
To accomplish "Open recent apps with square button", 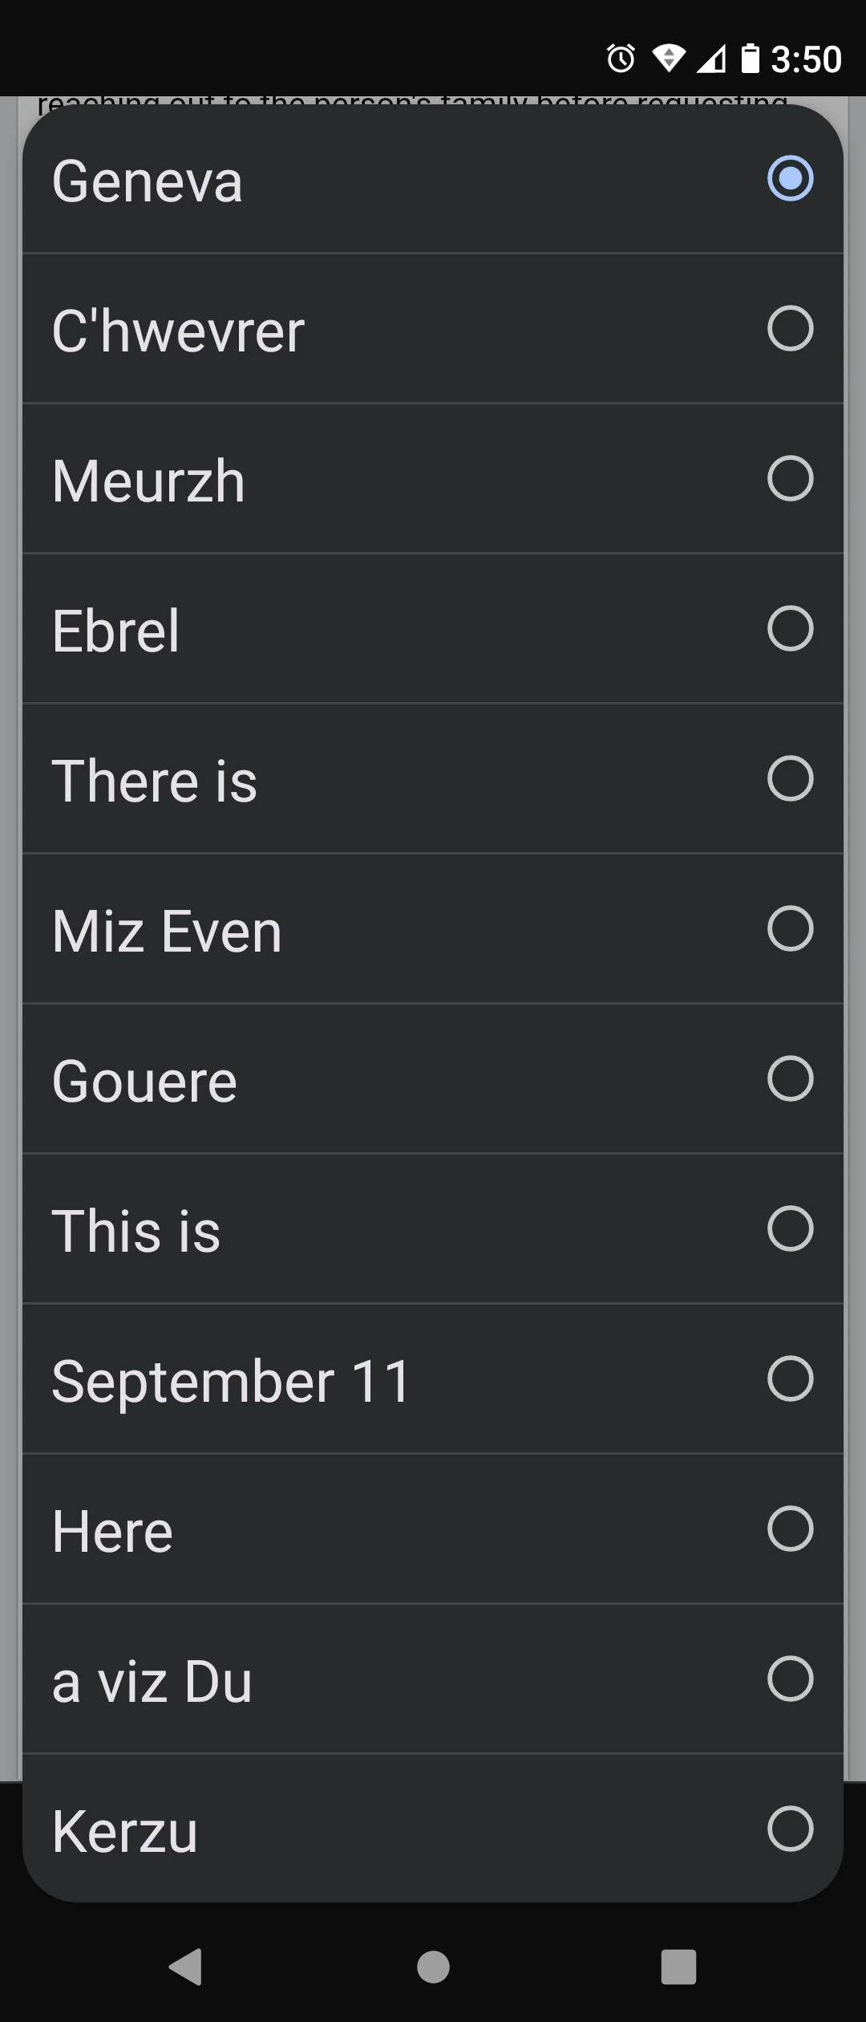I will (x=678, y=1967).
